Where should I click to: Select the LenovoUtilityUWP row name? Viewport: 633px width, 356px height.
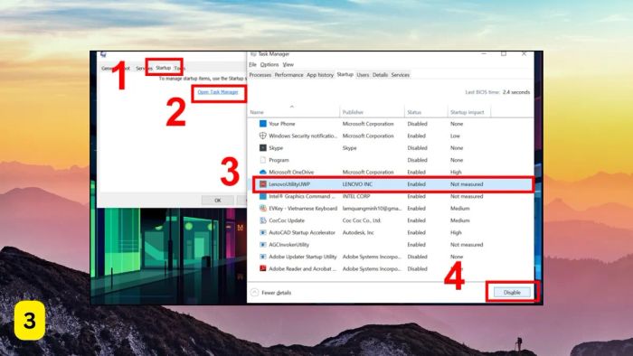289,184
